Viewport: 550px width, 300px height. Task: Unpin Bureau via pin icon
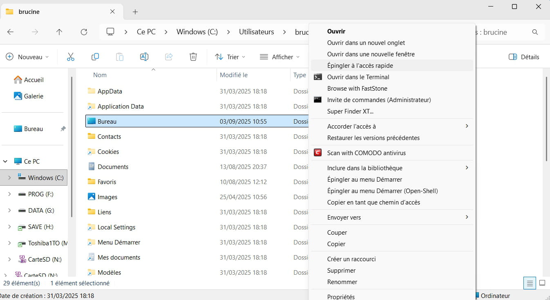(63, 129)
